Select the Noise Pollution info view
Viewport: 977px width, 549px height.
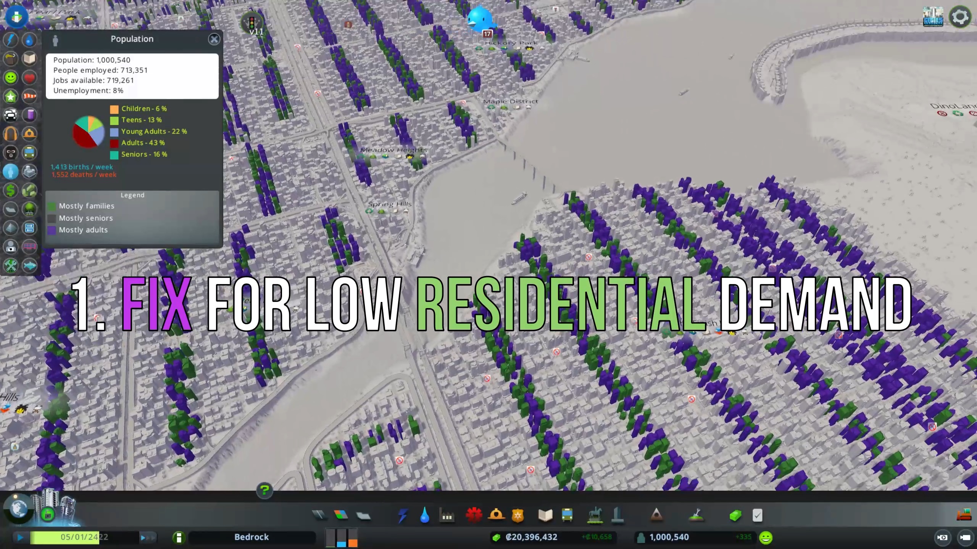coord(11,134)
